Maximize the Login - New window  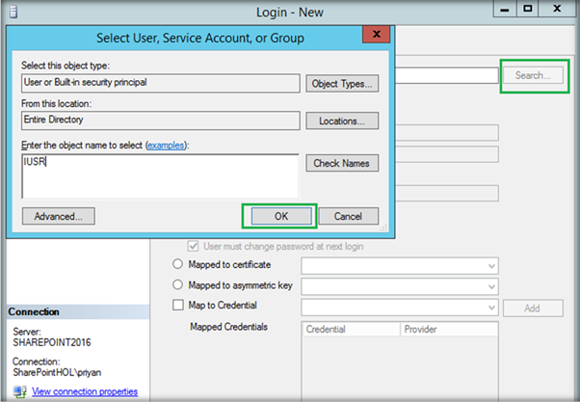tap(527, 9)
